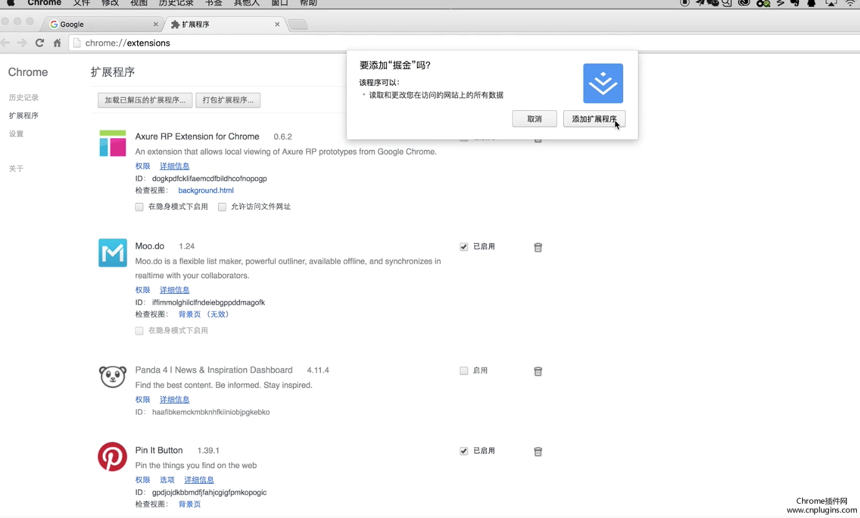Image resolution: width=860 pixels, height=518 pixels.
Task: Select 设置 in Chrome sidebar
Action: click(x=16, y=134)
